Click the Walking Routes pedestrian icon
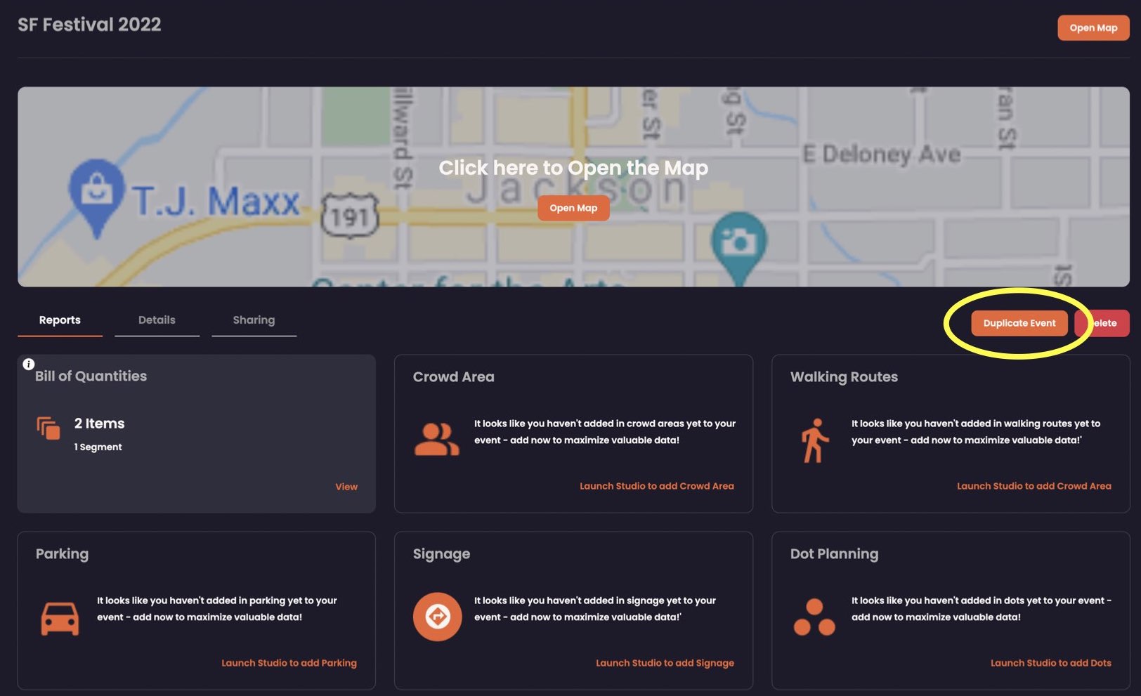 tap(814, 440)
